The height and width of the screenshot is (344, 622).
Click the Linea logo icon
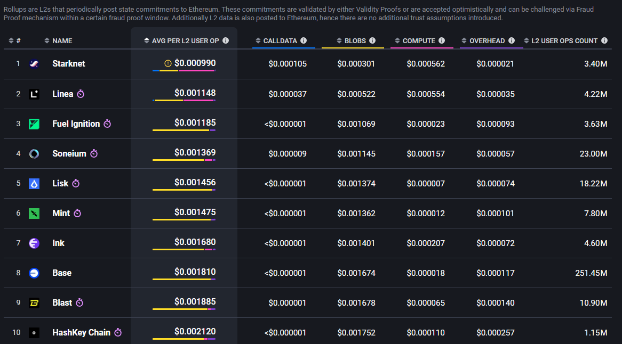click(34, 94)
